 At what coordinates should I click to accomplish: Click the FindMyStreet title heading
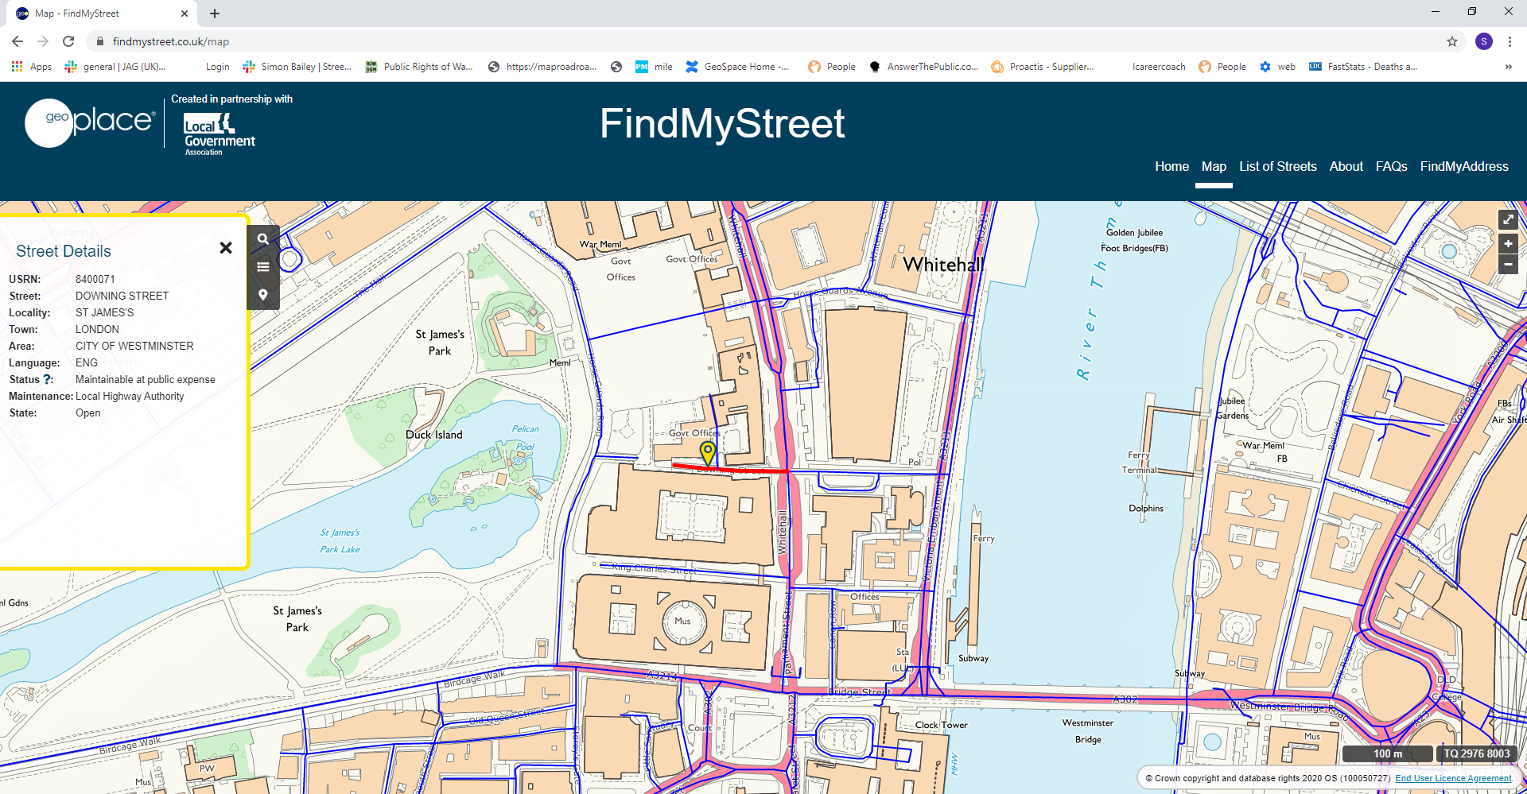pos(722,123)
